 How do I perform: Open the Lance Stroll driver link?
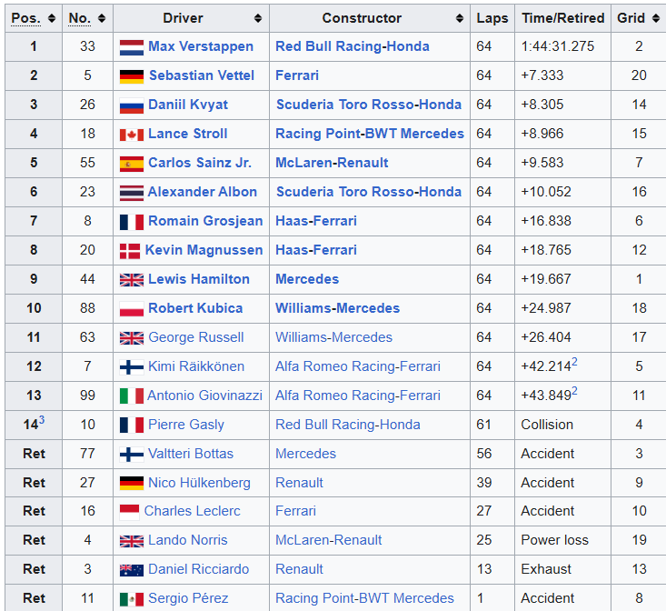click(188, 134)
